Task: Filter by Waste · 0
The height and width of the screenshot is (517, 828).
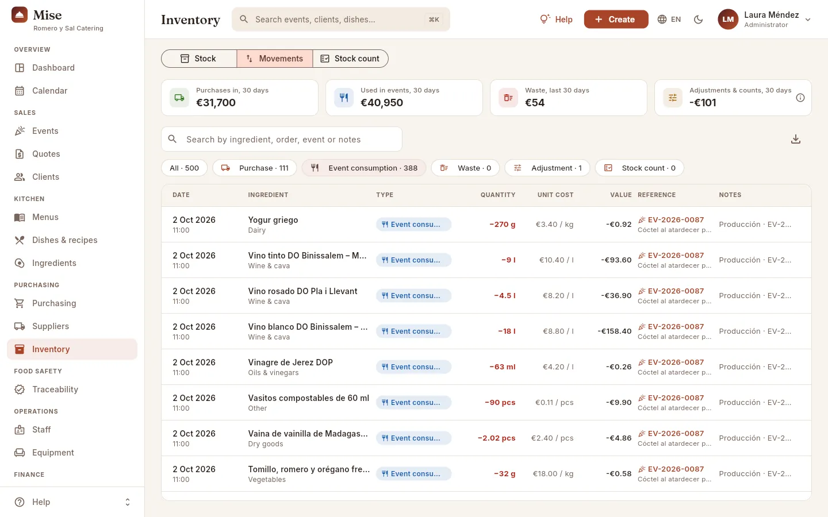Action: pos(465,168)
